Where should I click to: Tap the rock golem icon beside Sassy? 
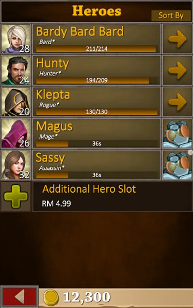pos(177,165)
